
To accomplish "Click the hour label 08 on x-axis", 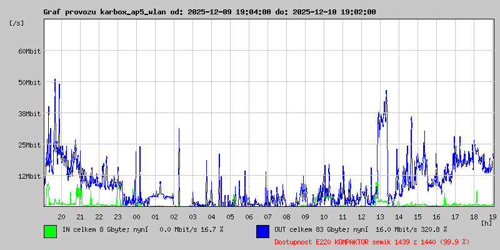I will click(x=287, y=217).
